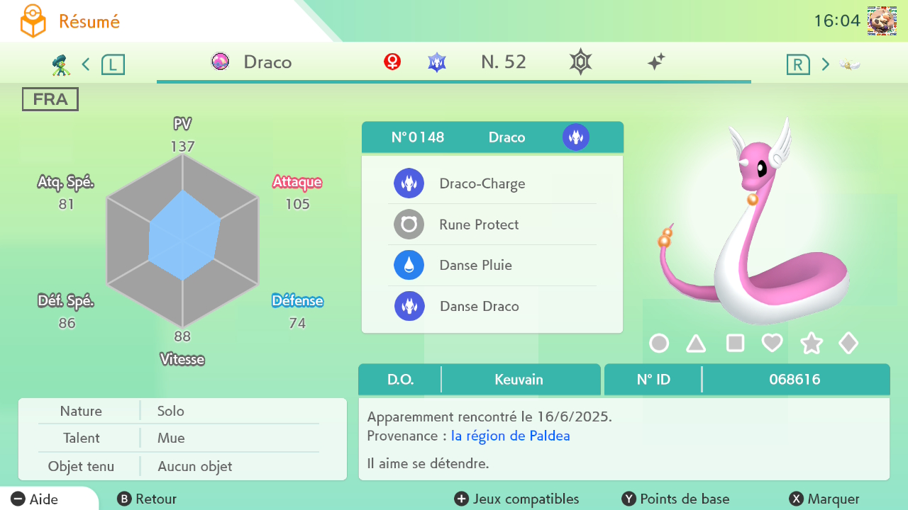
Task: Click the Pokémon HOME box icon beside Résumé
Action: point(33,21)
